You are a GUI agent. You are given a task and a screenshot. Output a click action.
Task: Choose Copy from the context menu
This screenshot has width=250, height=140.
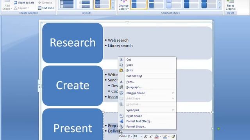(x=147, y=65)
